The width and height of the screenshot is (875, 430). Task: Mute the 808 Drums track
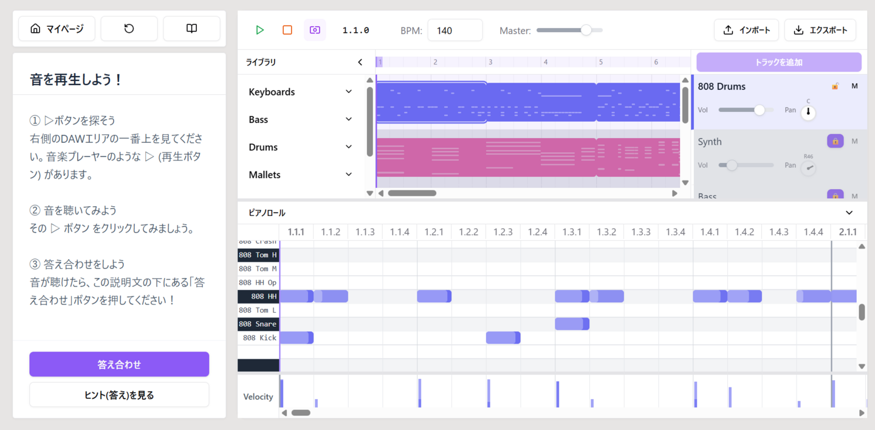point(854,86)
